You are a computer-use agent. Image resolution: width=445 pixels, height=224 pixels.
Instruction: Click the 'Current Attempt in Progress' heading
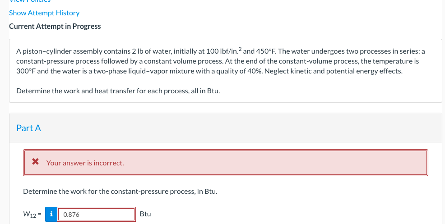click(x=55, y=27)
